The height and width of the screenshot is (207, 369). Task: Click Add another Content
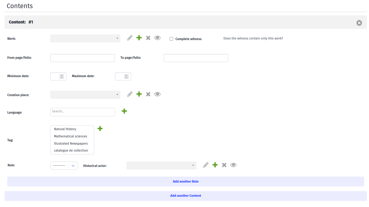click(x=185, y=196)
